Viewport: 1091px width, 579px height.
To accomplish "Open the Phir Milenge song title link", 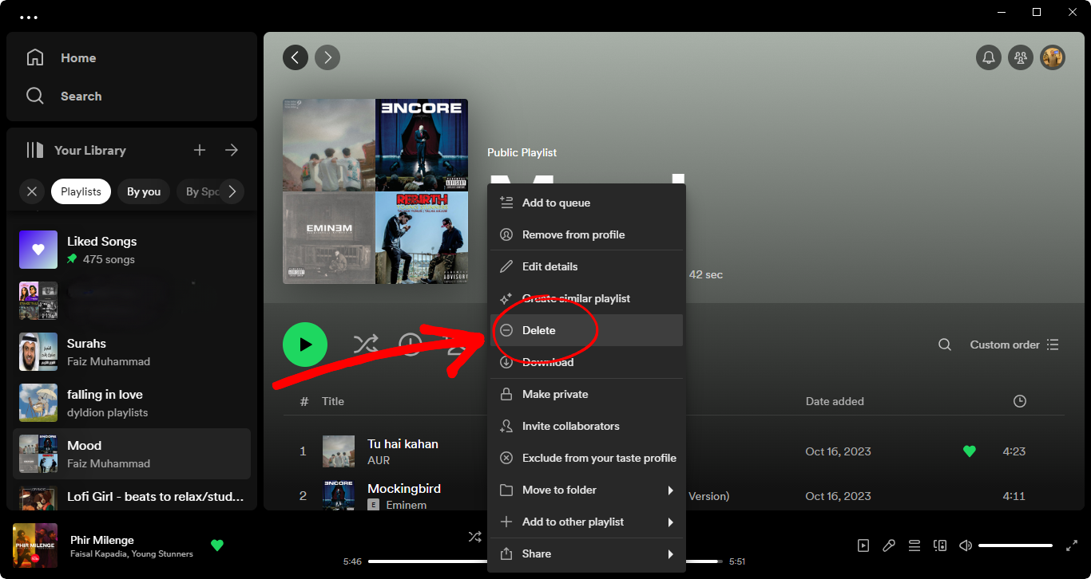I will (102, 540).
